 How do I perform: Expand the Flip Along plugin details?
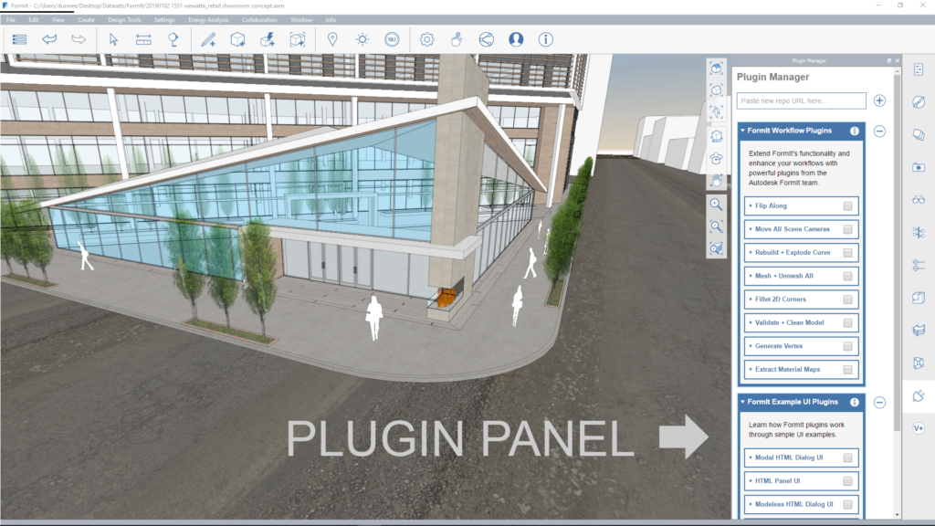(751, 205)
